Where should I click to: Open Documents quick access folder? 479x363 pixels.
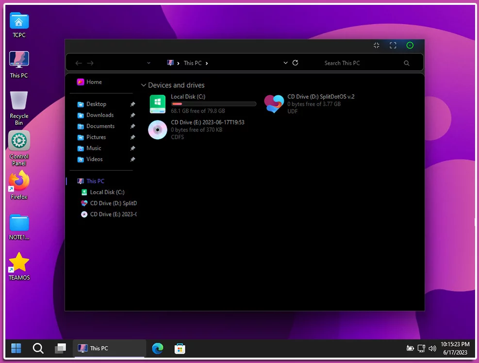point(96,126)
